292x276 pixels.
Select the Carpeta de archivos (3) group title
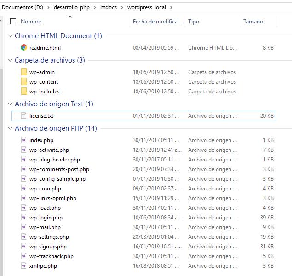(50, 60)
